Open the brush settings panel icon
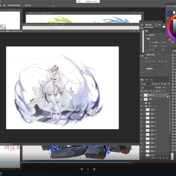Image resolution: width=176 pixels, height=176 pixels. pyautogui.click(x=142, y=25)
